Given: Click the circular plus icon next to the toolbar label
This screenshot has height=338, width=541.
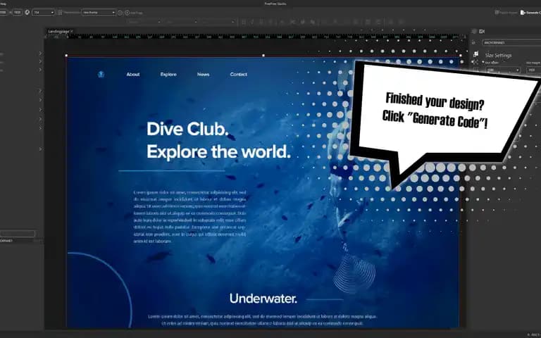Looking at the screenshot, I should (x=127, y=13).
